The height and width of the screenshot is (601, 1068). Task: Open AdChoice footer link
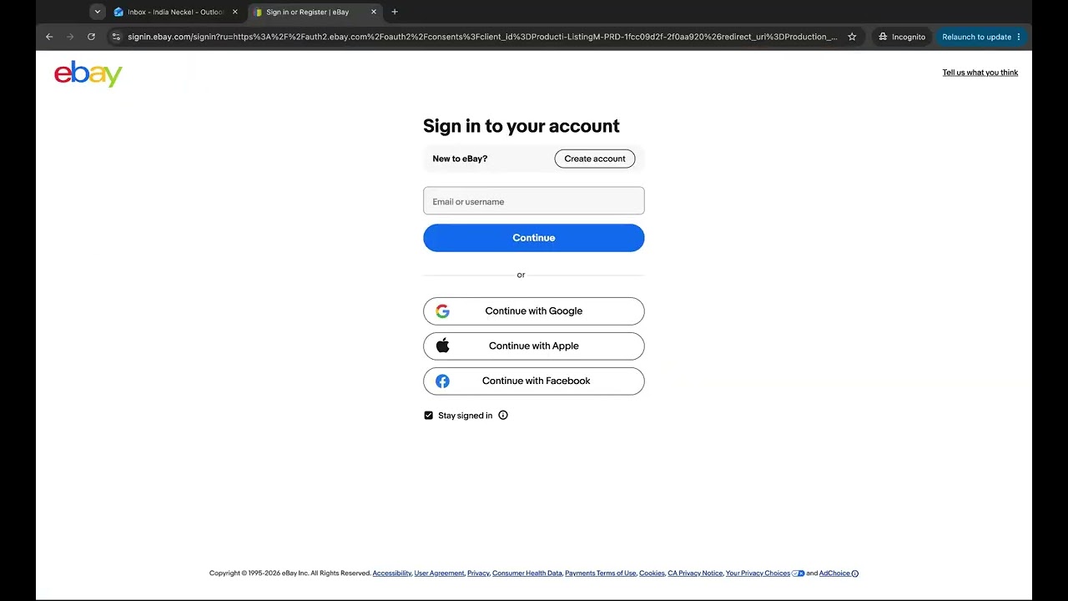[834, 573]
